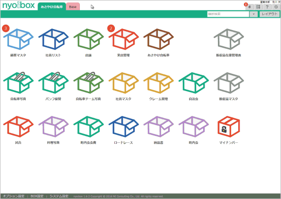The height and width of the screenshot is (199, 281).
Task: Open the 顧客マスタ box icon
Action: pos(18,39)
